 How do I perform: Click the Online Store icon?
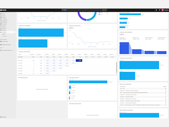click(x=1, y=42)
